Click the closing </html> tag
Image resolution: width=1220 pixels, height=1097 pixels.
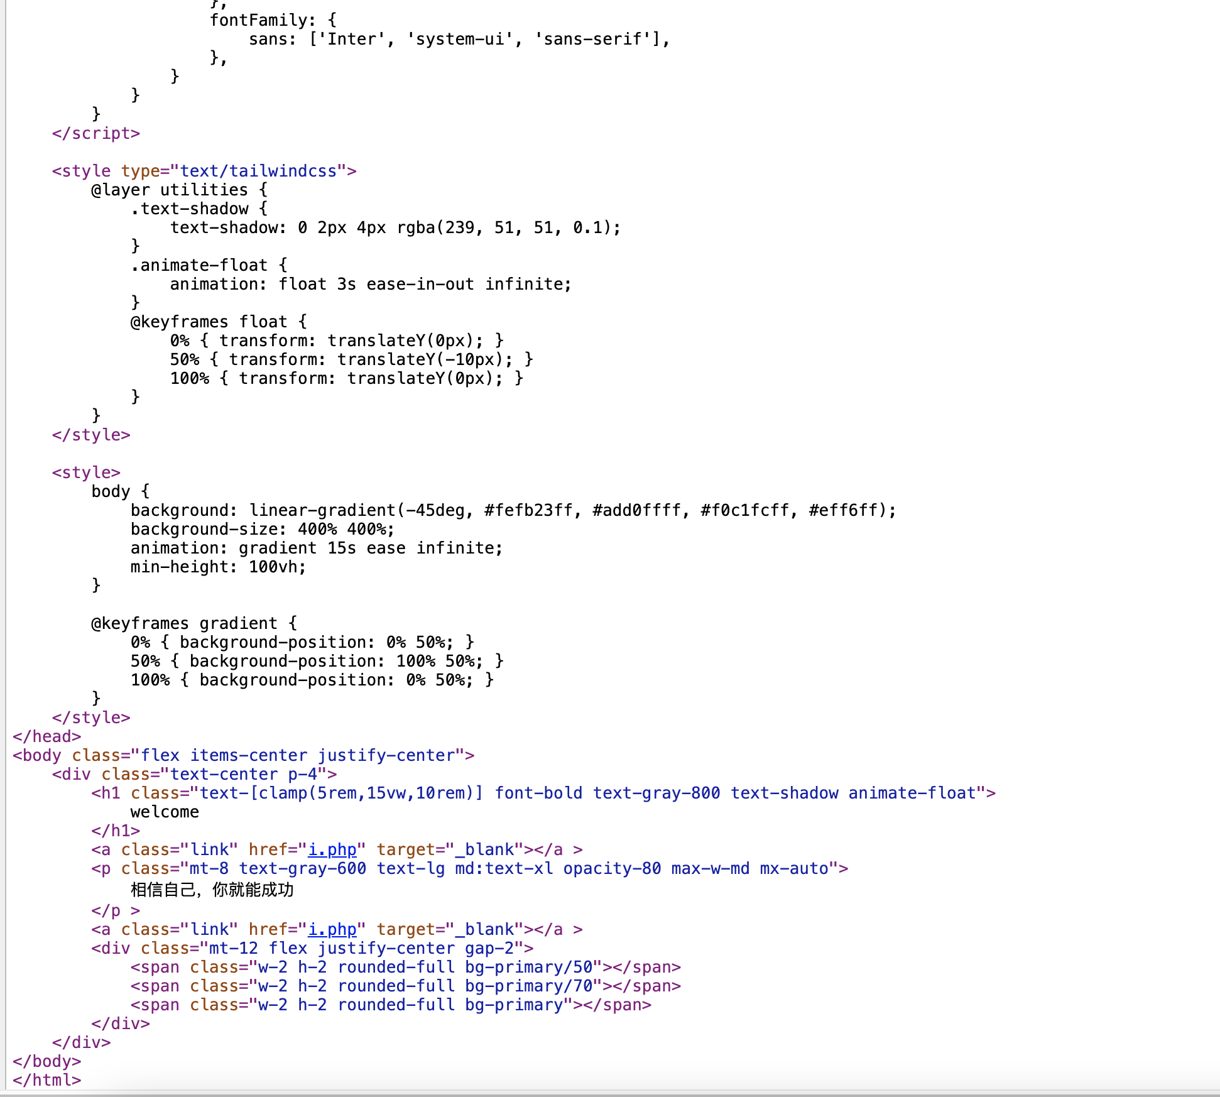[46, 1080]
